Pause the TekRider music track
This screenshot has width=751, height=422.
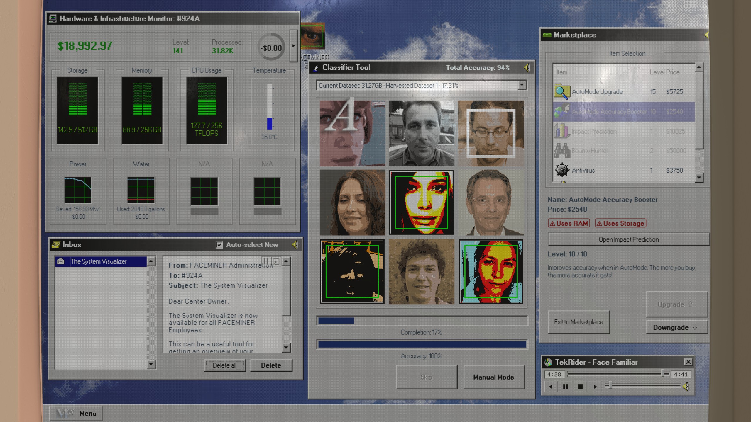click(x=565, y=387)
